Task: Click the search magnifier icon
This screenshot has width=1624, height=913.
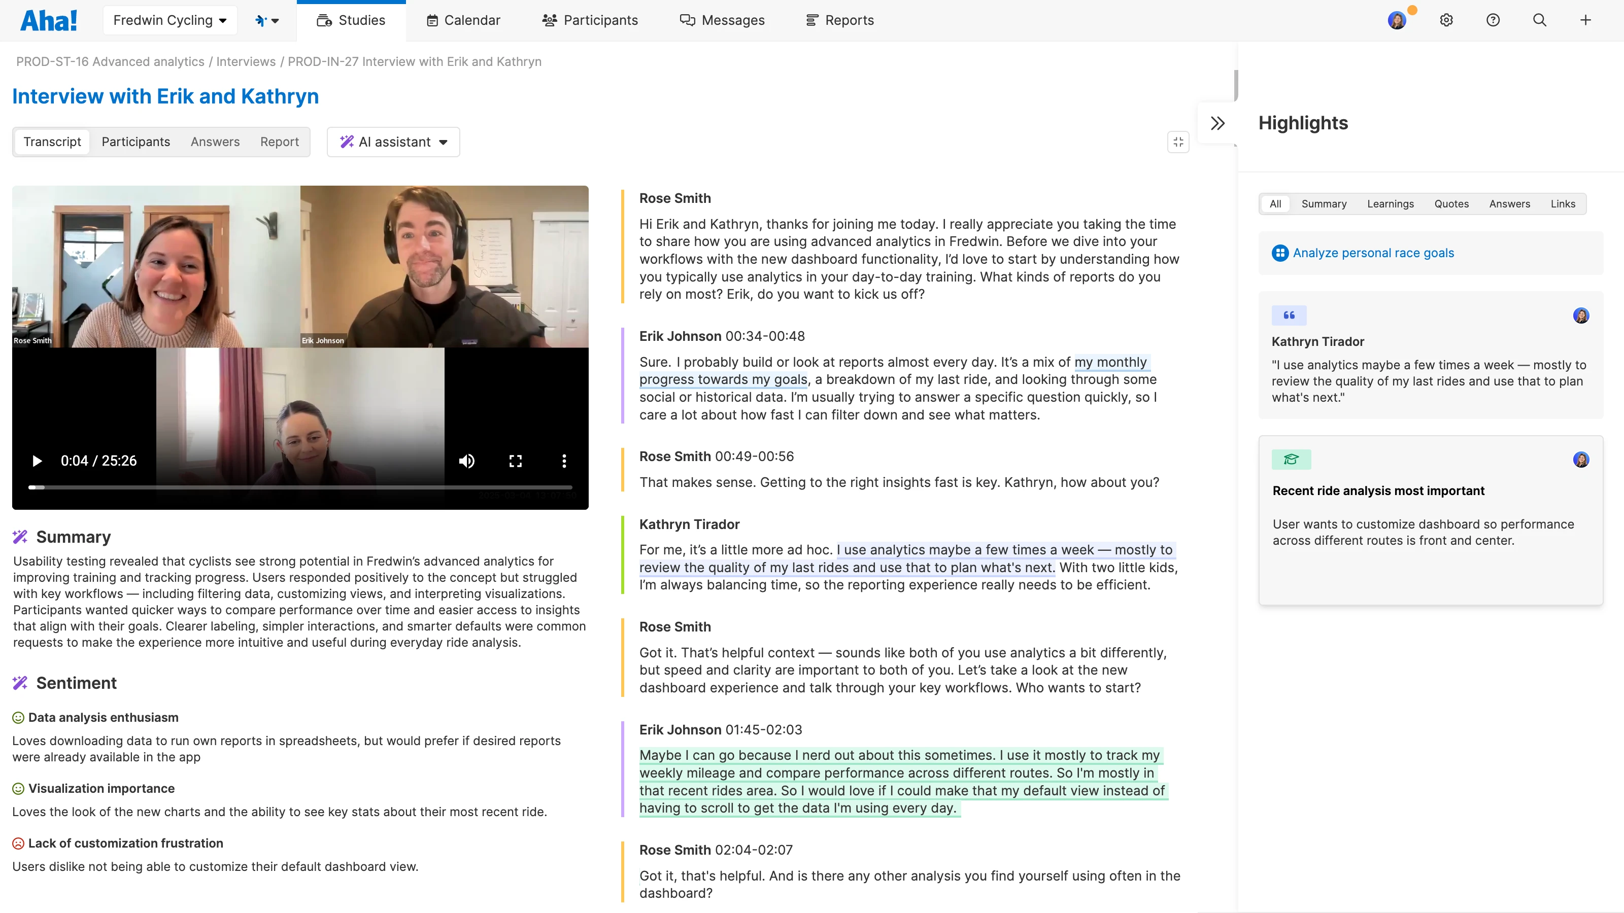Action: (1540, 20)
